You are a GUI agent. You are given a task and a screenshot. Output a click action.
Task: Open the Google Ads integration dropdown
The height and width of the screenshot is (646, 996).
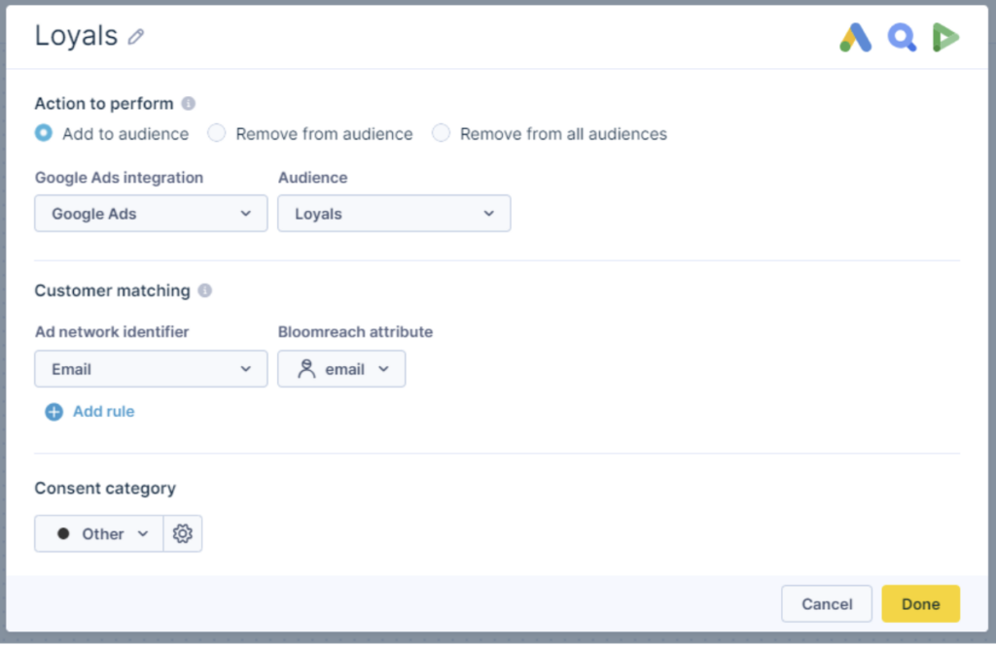tap(151, 214)
